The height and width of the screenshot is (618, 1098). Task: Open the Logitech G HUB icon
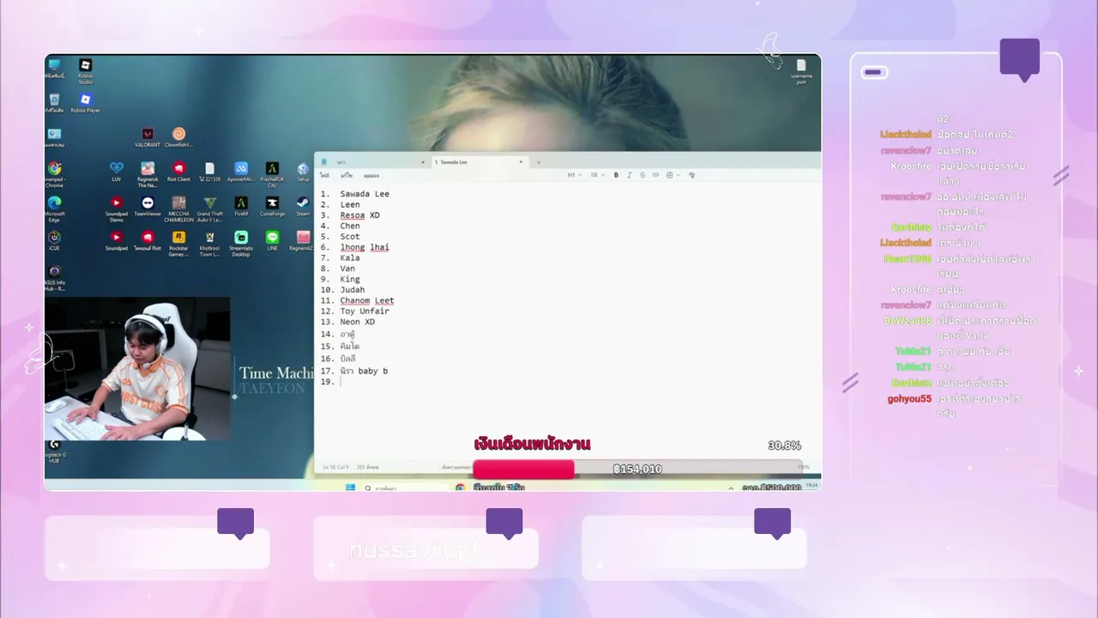(x=54, y=451)
